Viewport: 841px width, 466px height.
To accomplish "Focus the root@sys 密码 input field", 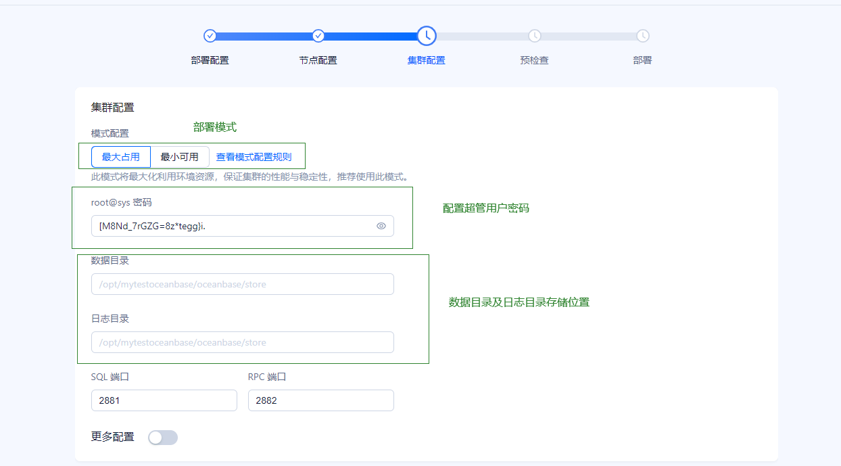I will (x=243, y=226).
